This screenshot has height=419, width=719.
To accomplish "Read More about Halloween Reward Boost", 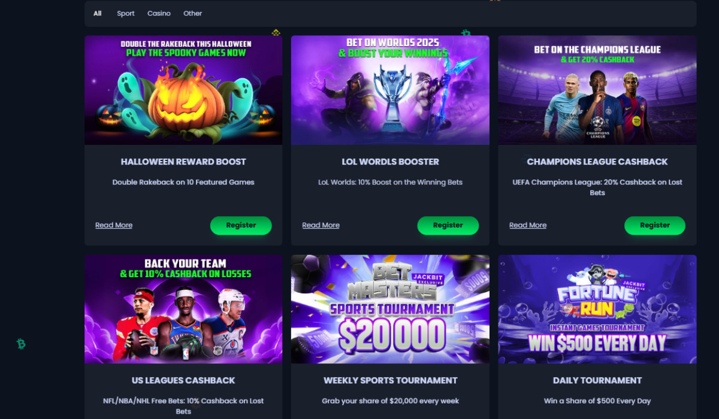I will (x=114, y=226).
